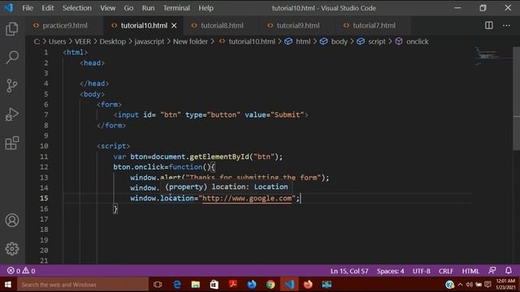Launch Microsoft Edge from taskbar
This screenshot has width=520, height=292.
177,285
